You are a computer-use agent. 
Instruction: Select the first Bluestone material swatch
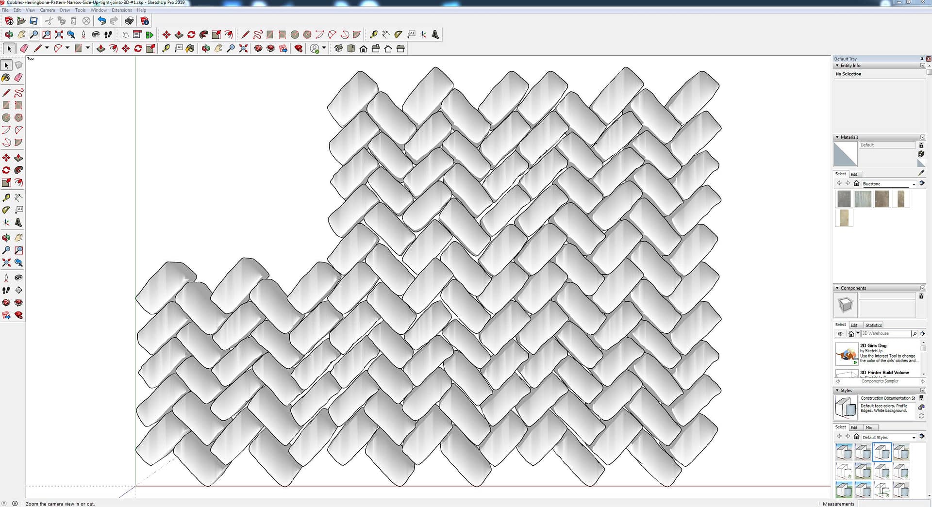coord(844,199)
